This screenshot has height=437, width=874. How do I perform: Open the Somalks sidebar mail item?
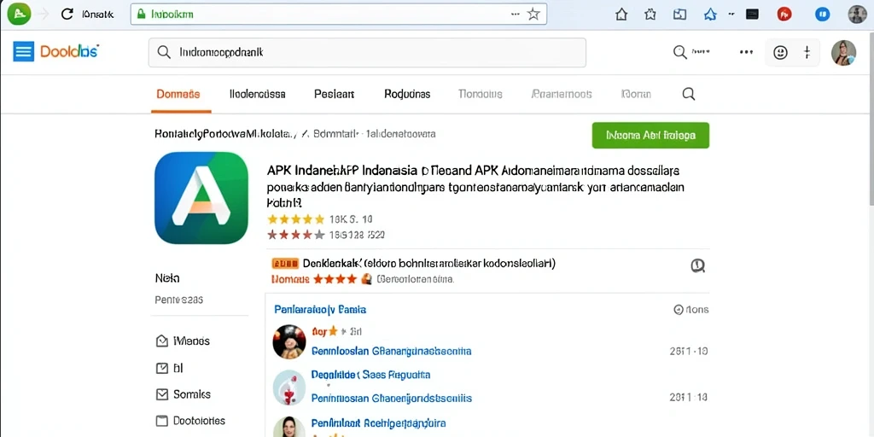(184, 394)
